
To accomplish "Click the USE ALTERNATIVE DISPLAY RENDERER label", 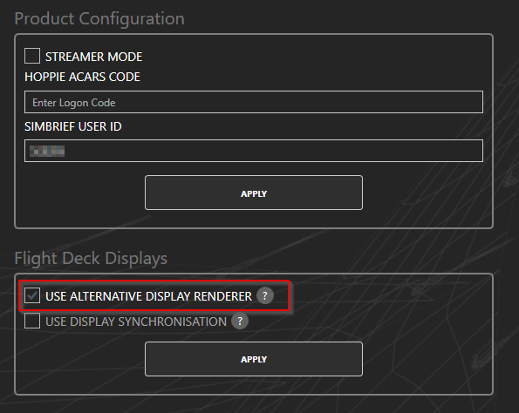I will point(148,296).
